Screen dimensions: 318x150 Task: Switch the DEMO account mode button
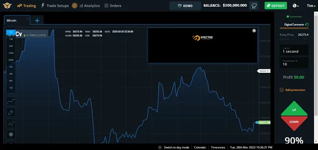click(x=185, y=6)
